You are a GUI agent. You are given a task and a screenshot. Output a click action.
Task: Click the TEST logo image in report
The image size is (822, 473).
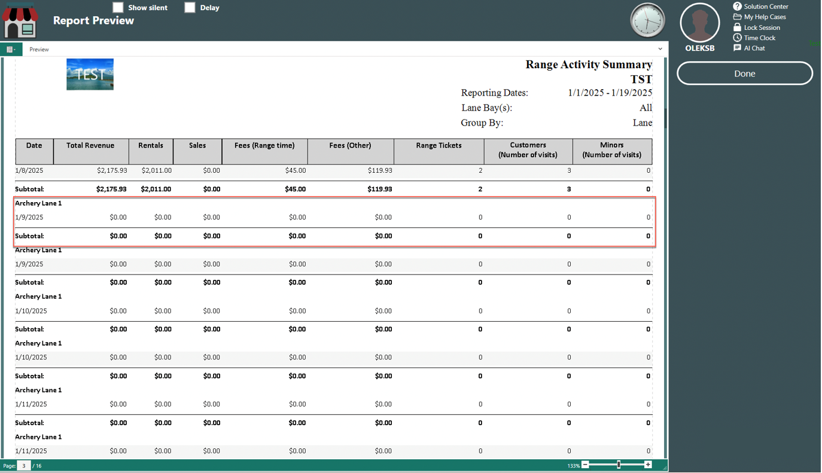click(x=90, y=74)
